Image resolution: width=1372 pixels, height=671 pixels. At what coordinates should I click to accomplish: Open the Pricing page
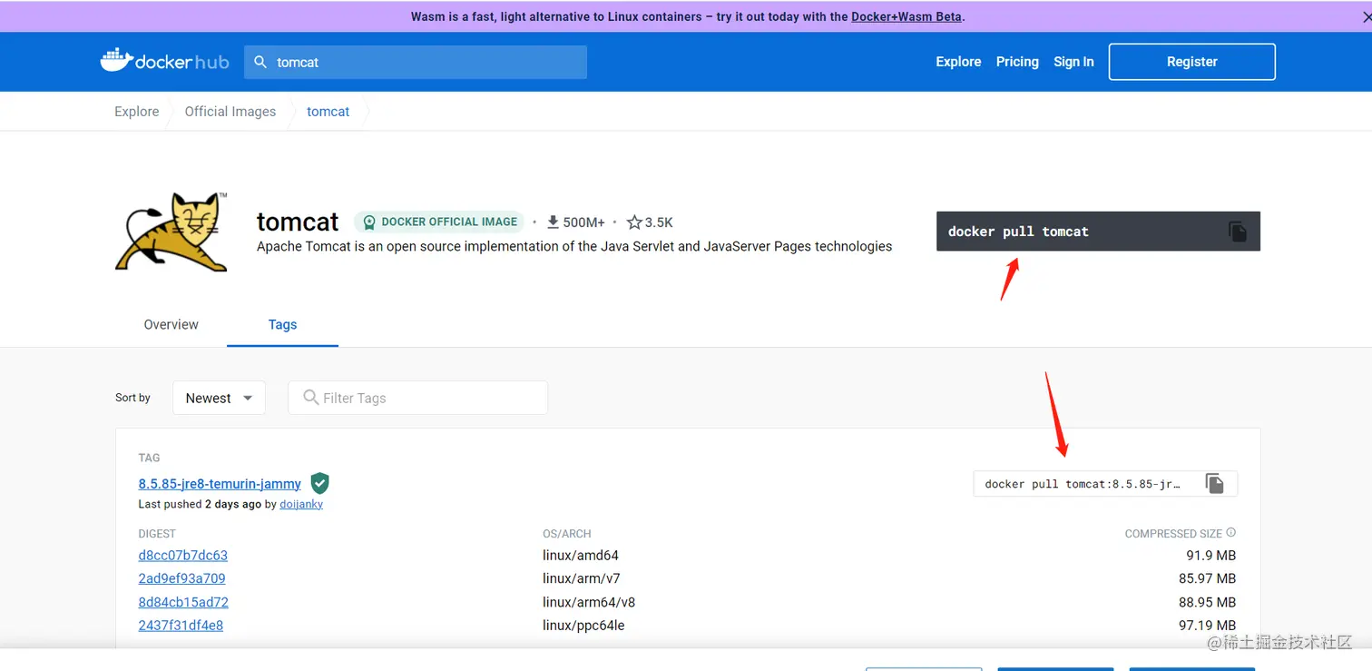tap(1017, 62)
